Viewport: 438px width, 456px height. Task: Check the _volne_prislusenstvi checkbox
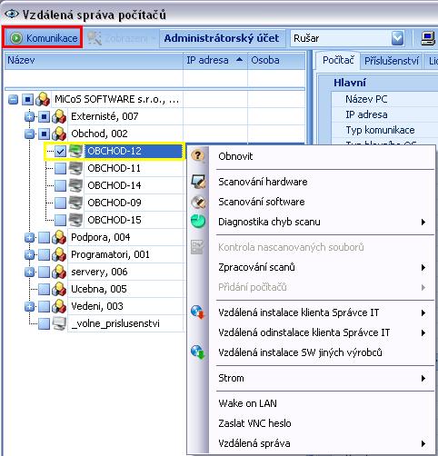pyautogui.click(x=45, y=323)
